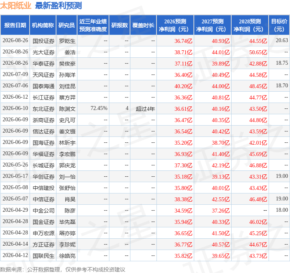Click the 50.65亿 profit forecast value

pyautogui.click(x=258, y=52)
